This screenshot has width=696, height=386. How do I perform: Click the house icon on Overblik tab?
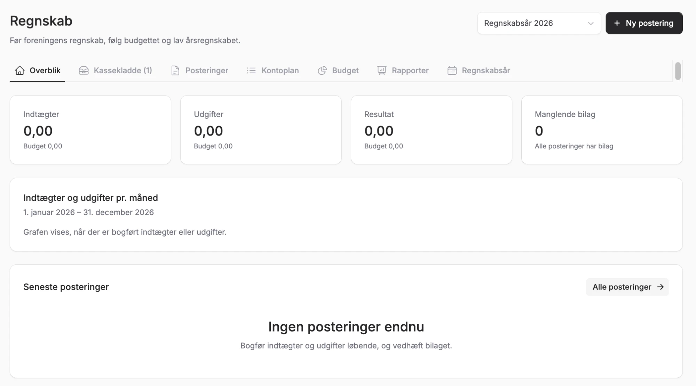coord(20,71)
